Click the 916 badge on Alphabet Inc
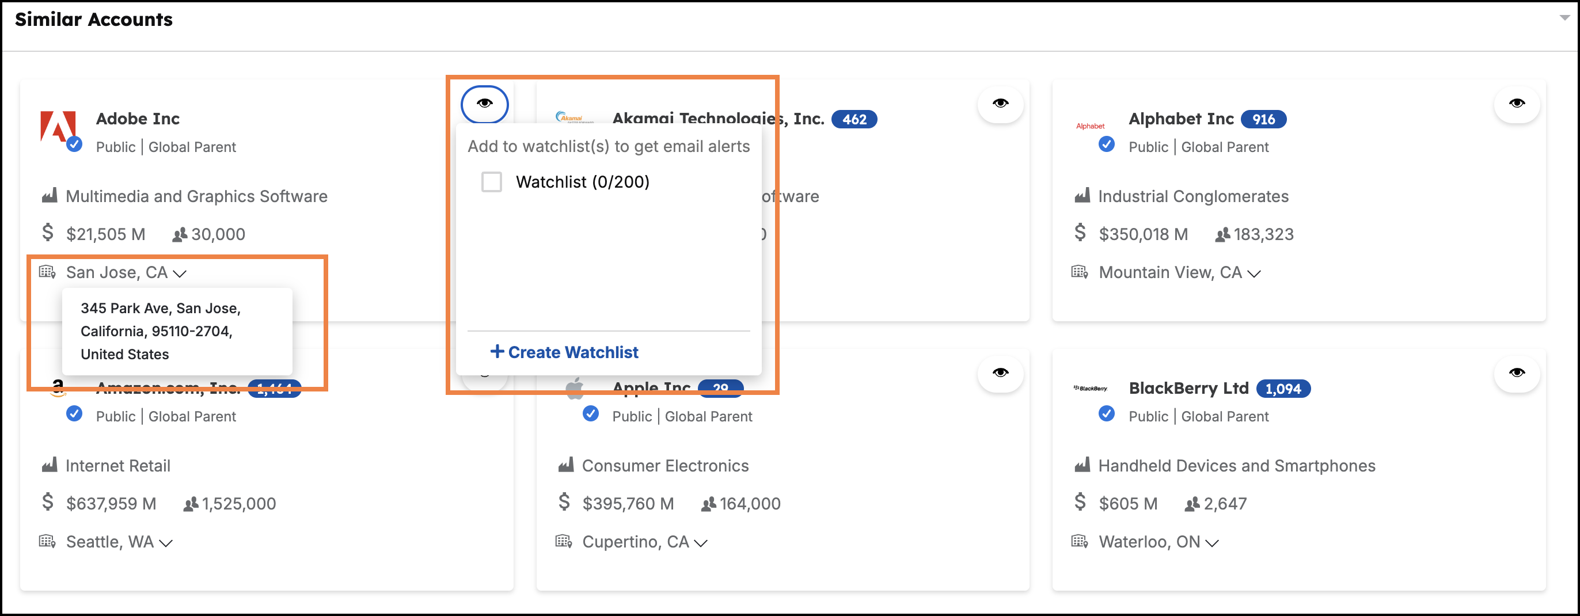Image resolution: width=1580 pixels, height=616 pixels. (x=1263, y=119)
